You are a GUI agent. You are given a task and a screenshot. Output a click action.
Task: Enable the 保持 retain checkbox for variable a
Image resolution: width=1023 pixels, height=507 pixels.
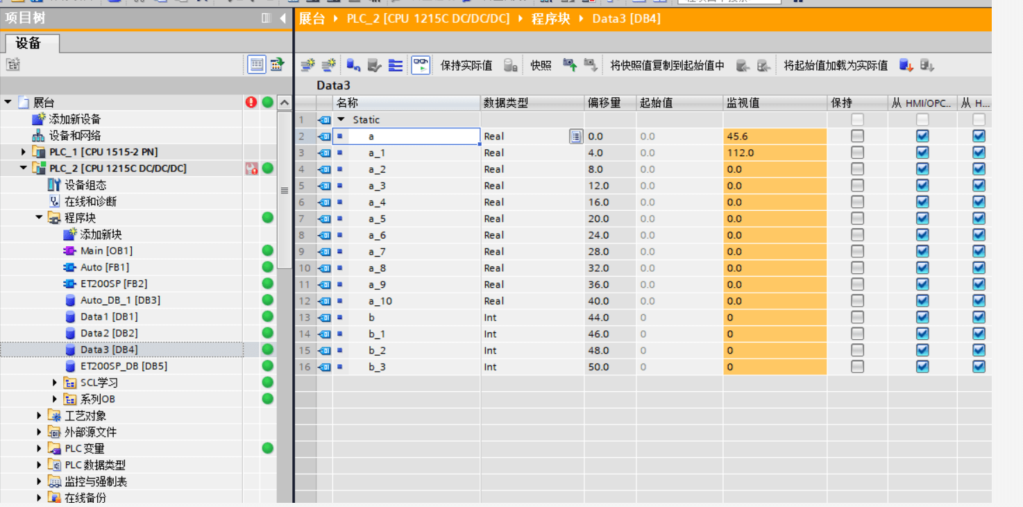coord(856,136)
